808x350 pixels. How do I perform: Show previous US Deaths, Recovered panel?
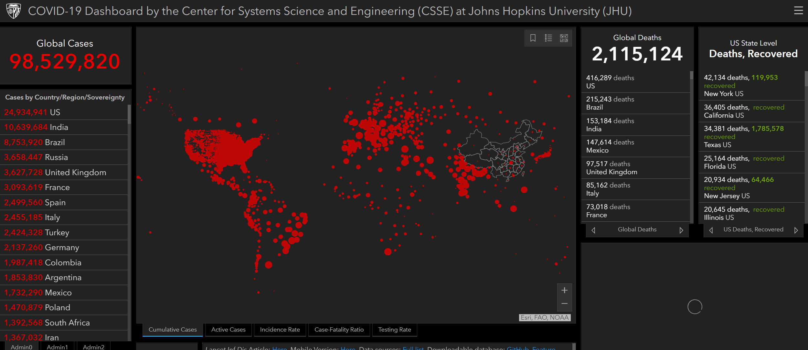coord(711,230)
